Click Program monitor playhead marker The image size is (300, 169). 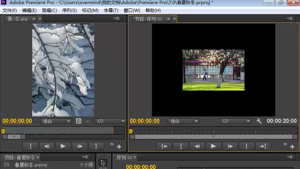coord(130,131)
